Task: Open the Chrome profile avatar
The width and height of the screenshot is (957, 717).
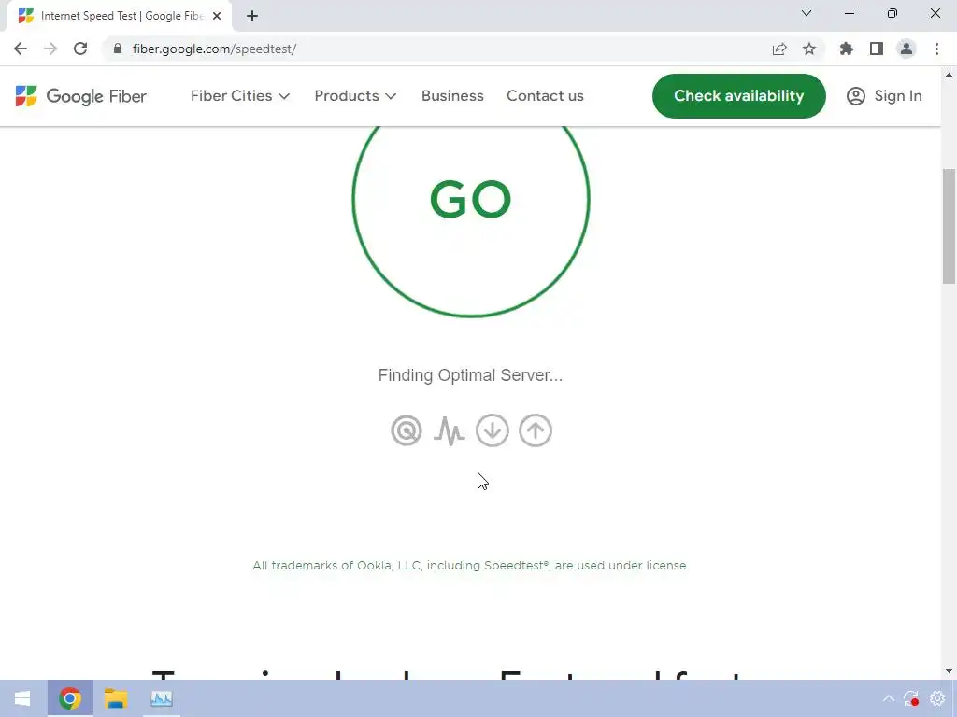Action: coord(907,49)
